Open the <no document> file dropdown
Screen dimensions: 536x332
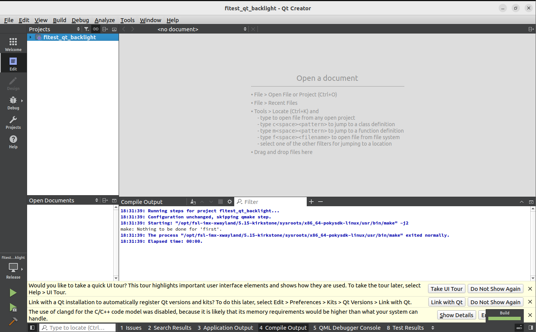[x=245, y=29]
